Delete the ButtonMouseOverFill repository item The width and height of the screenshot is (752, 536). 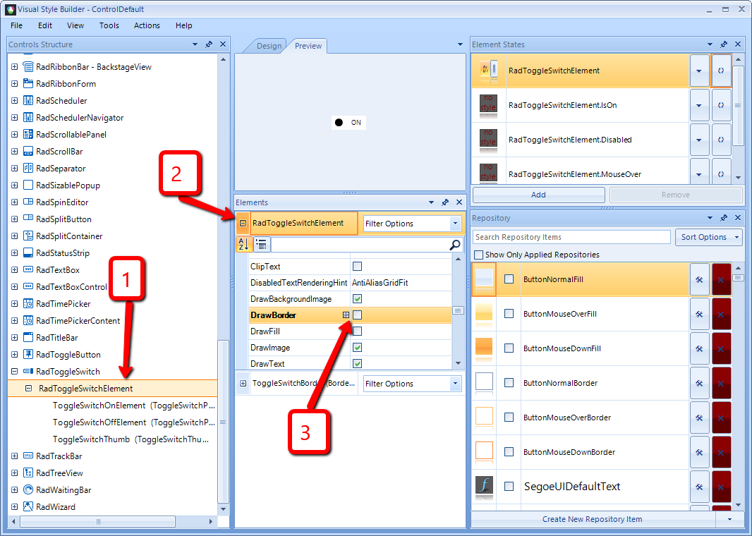point(721,314)
